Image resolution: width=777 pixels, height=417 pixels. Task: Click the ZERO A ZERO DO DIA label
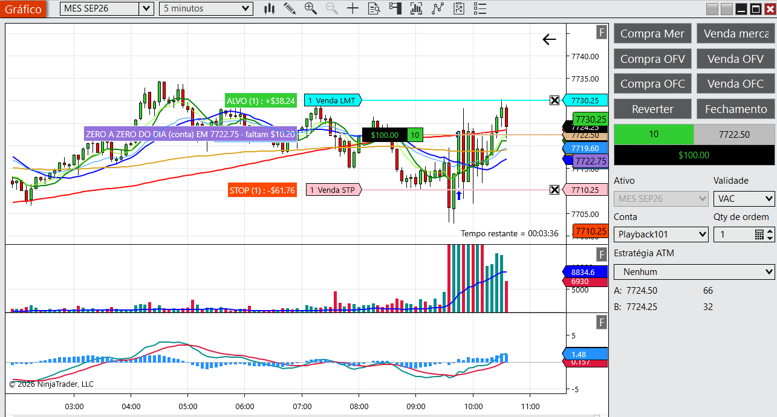pyautogui.click(x=190, y=134)
